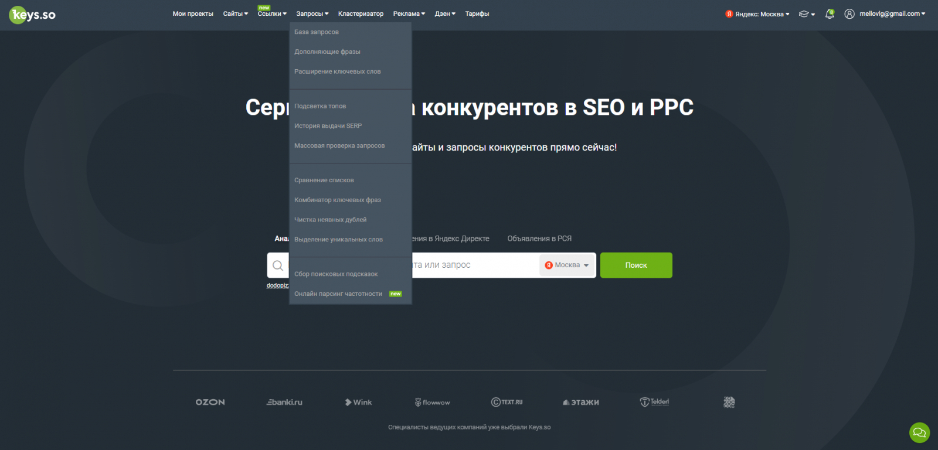
Task: Click the banki.ru logo
Action: point(284,402)
